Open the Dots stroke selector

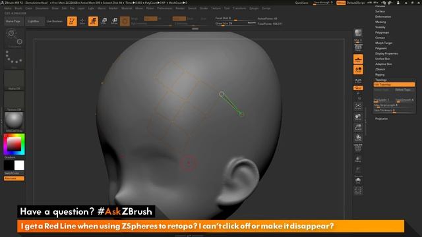point(14,59)
